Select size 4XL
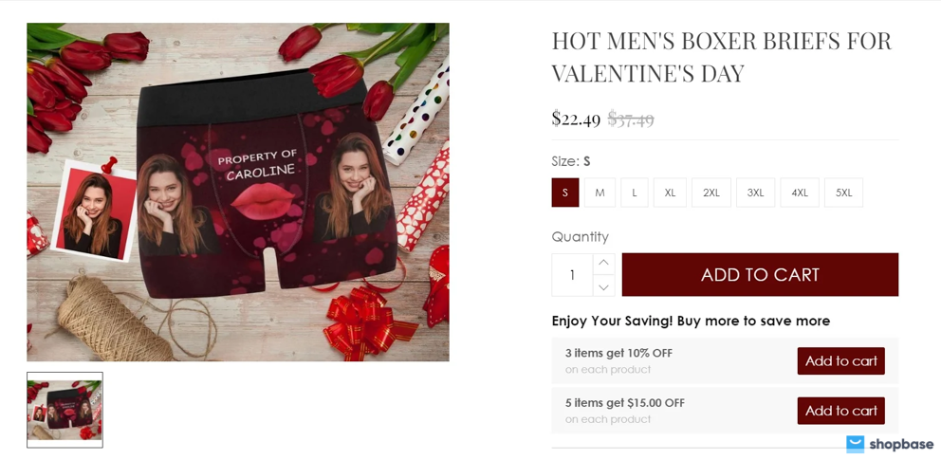 800,193
